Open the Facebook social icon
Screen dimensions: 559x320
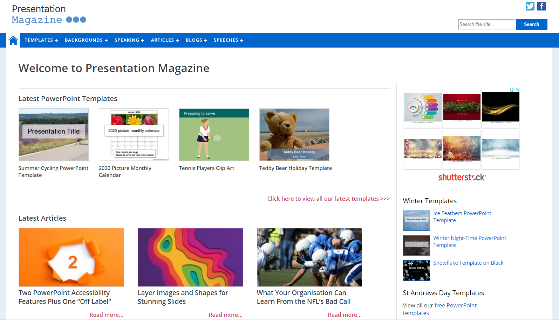pos(541,6)
